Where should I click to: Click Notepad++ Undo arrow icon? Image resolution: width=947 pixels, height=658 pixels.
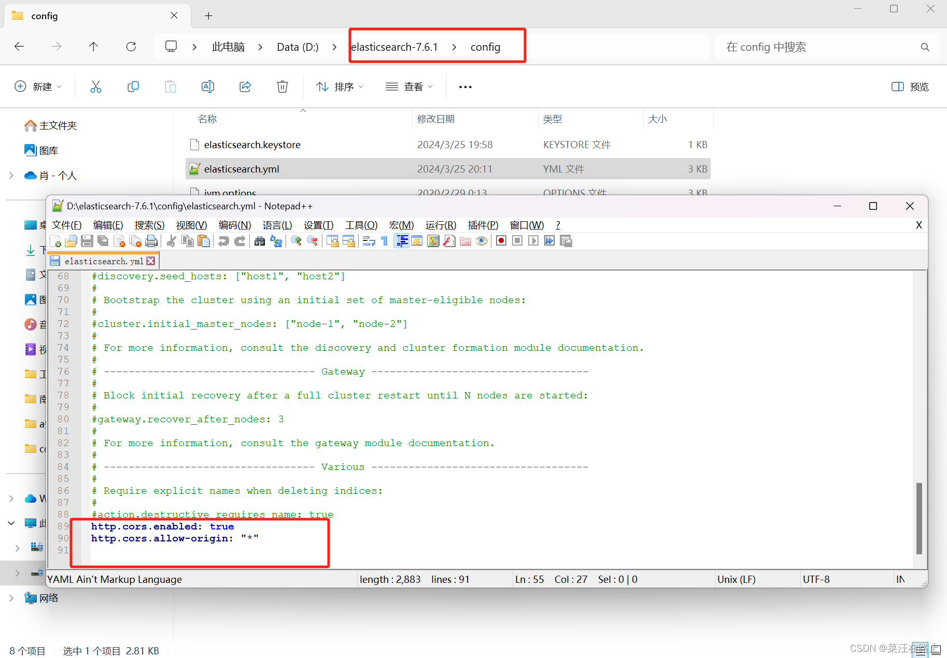(223, 241)
